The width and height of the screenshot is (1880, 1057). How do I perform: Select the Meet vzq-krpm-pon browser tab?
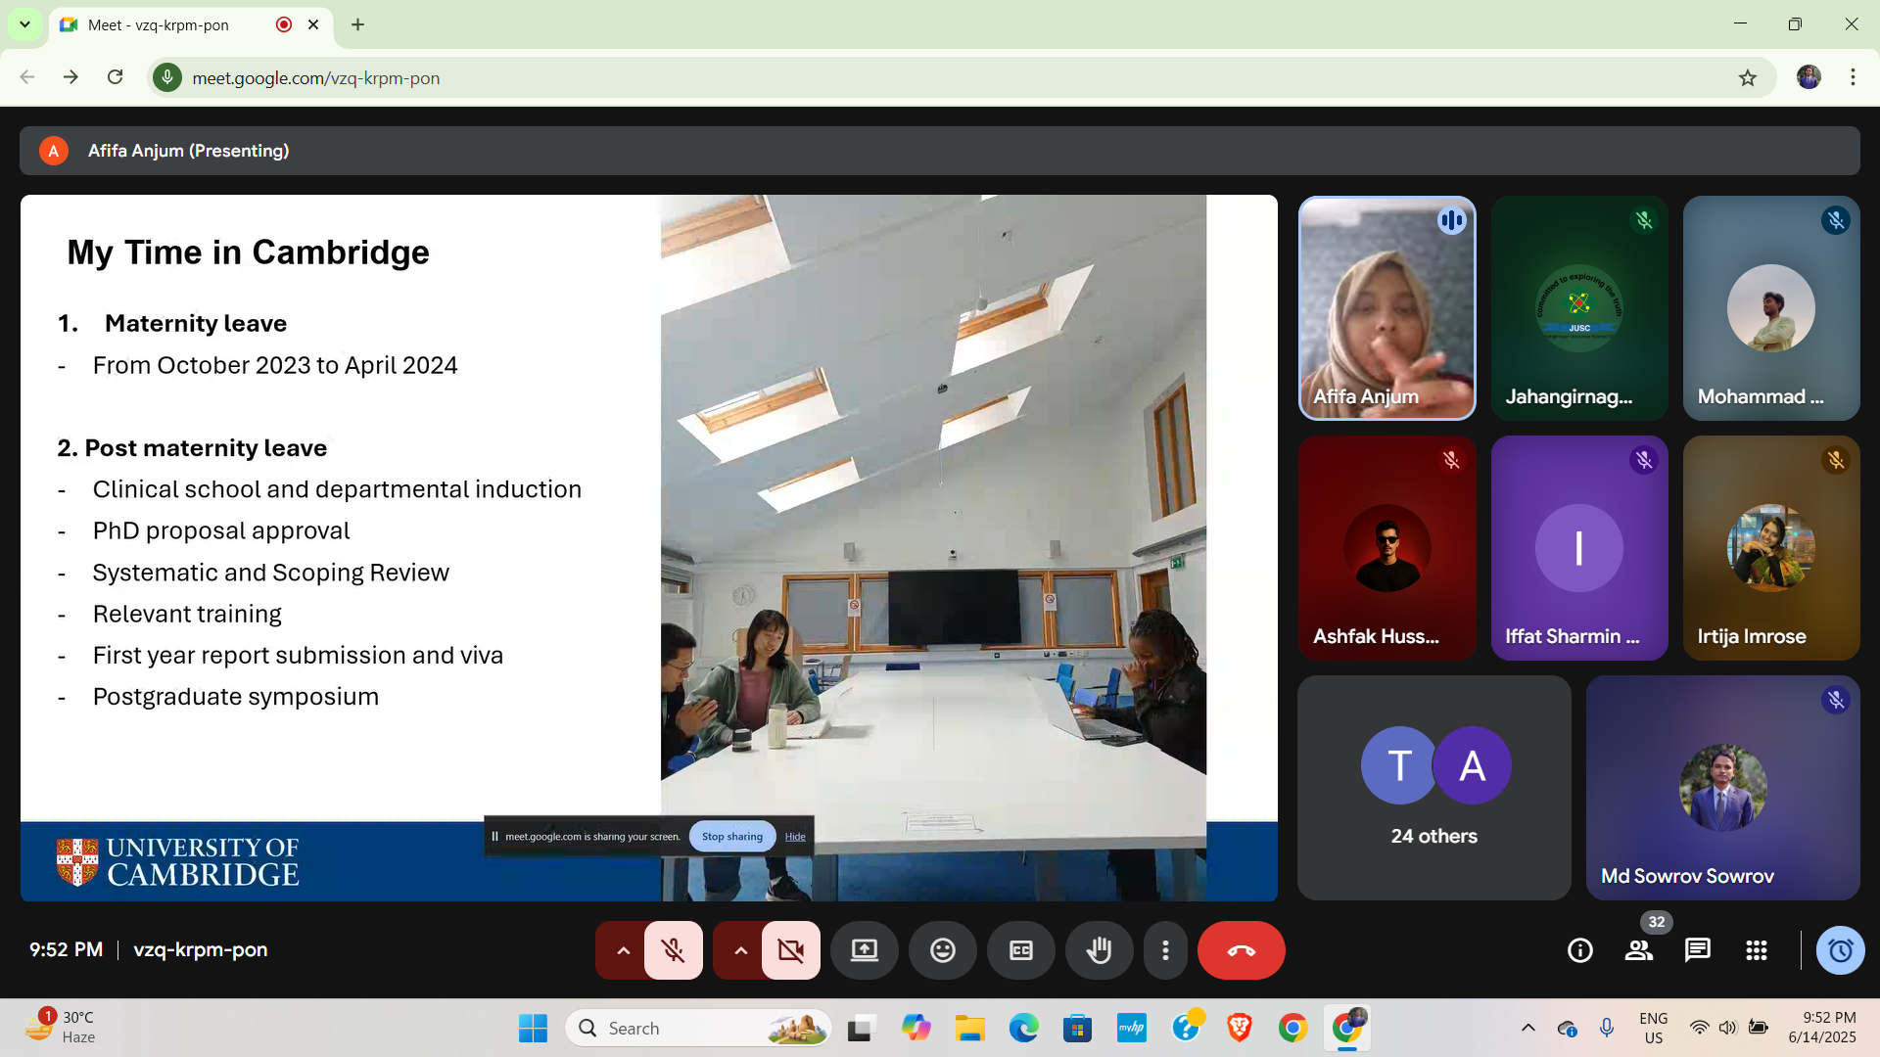tap(159, 24)
